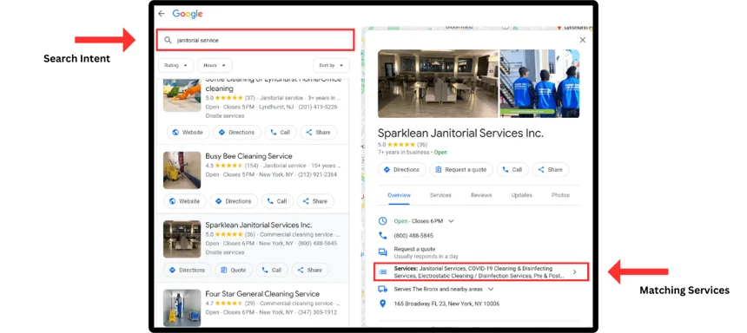Click the phone icon beside (800) 488-5845
747x333 pixels.
click(x=382, y=236)
